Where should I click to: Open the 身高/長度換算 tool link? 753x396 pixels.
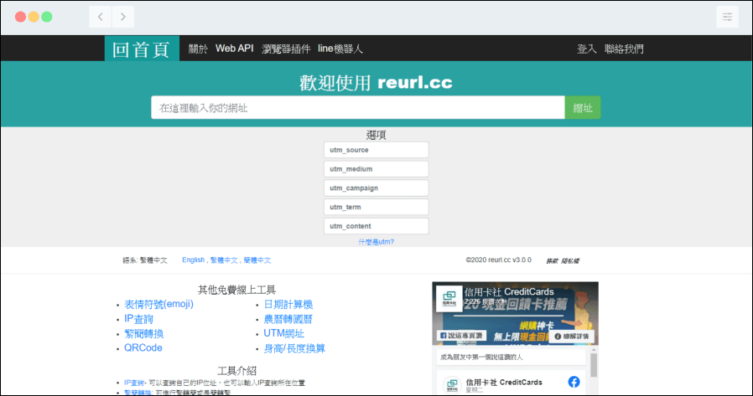[x=294, y=348]
